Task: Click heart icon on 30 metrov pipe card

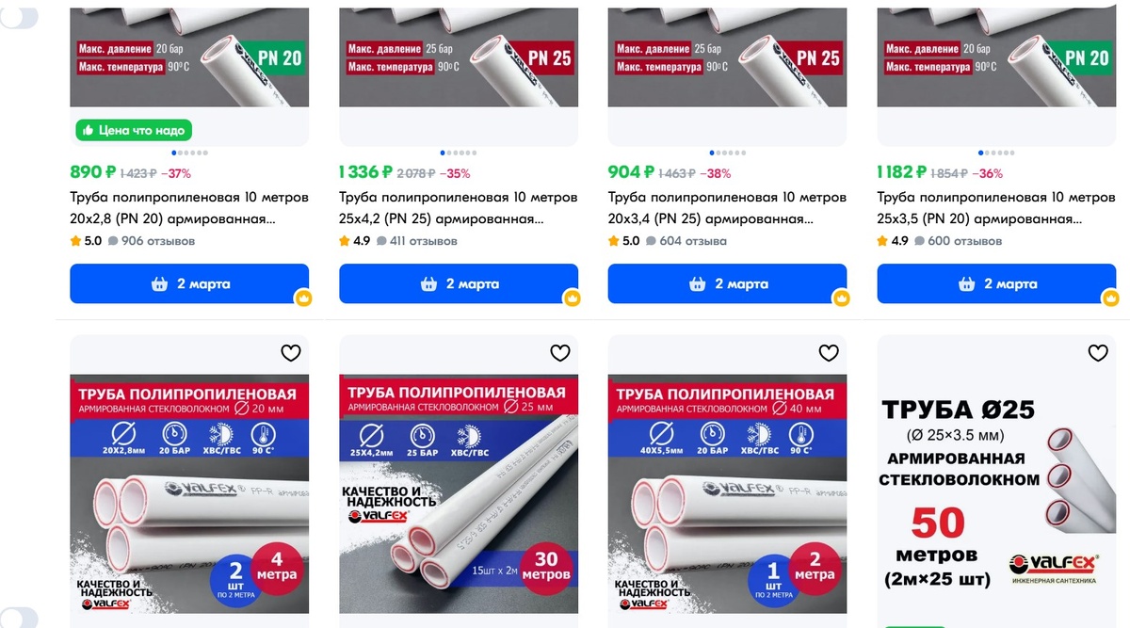Action: click(x=560, y=353)
